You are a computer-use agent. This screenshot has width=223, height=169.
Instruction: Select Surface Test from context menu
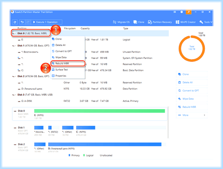pyautogui.click(x=68, y=70)
